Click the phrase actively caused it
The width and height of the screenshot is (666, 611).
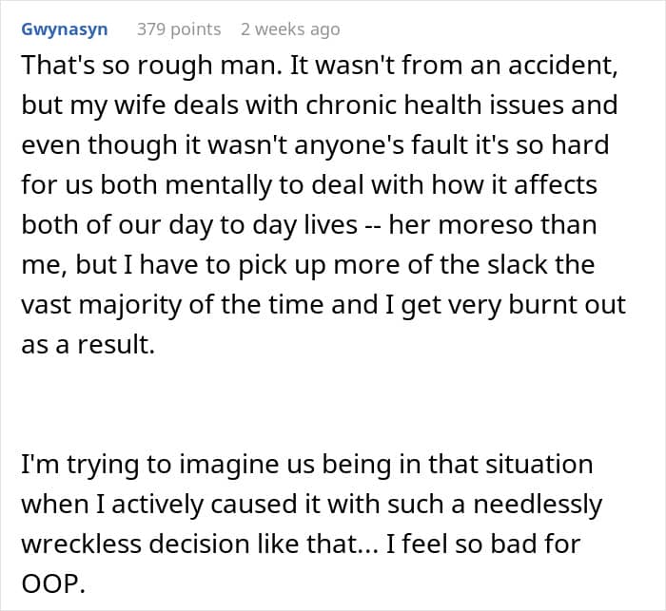(204, 504)
